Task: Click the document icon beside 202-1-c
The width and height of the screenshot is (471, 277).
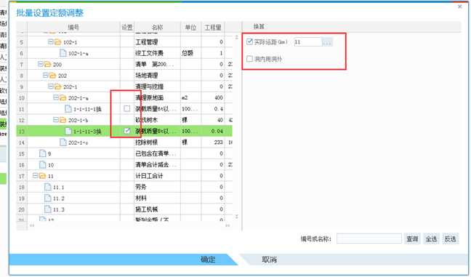Action: pos(63,142)
